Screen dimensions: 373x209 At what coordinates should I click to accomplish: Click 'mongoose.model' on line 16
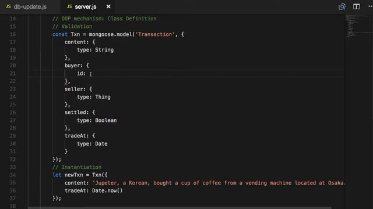110,34
